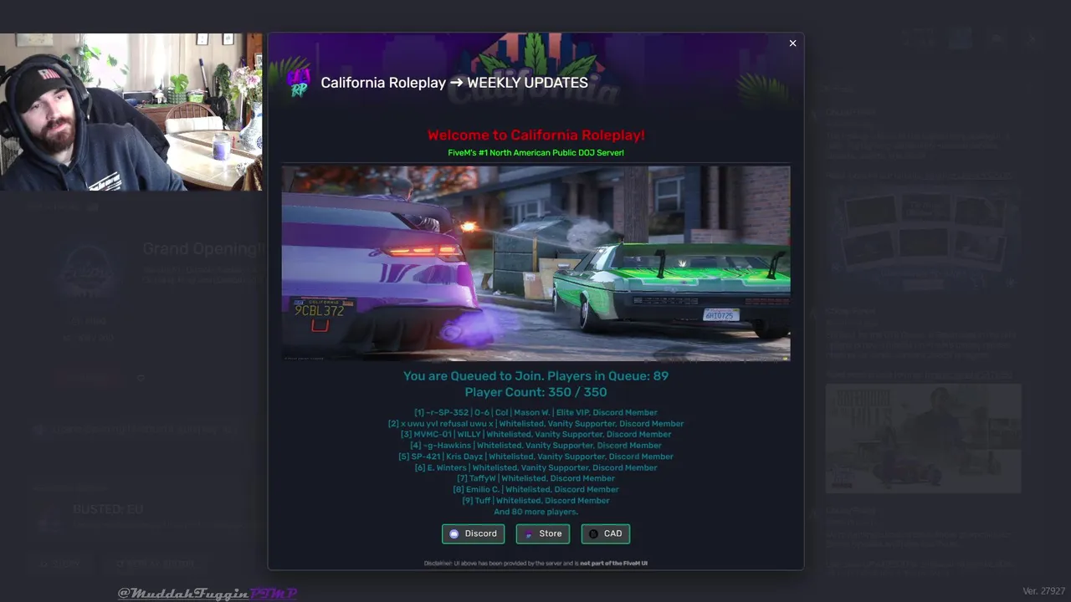
Task: Open the CAD button
Action: [x=606, y=533]
